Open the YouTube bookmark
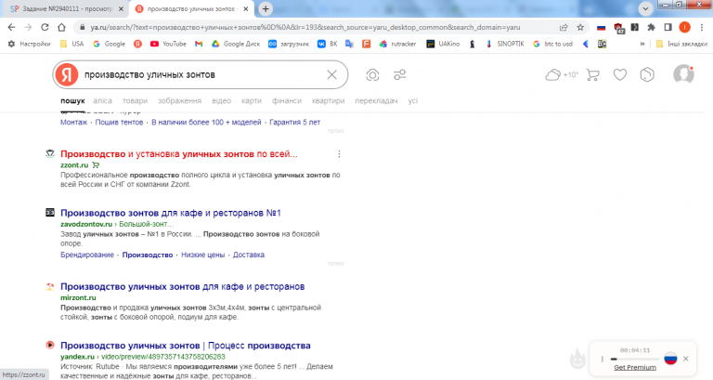This screenshot has height=380, width=713. click(168, 44)
